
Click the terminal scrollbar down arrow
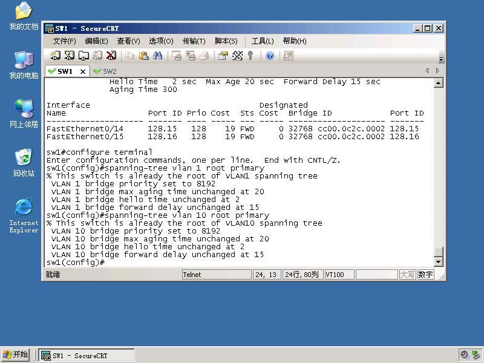point(439,262)
